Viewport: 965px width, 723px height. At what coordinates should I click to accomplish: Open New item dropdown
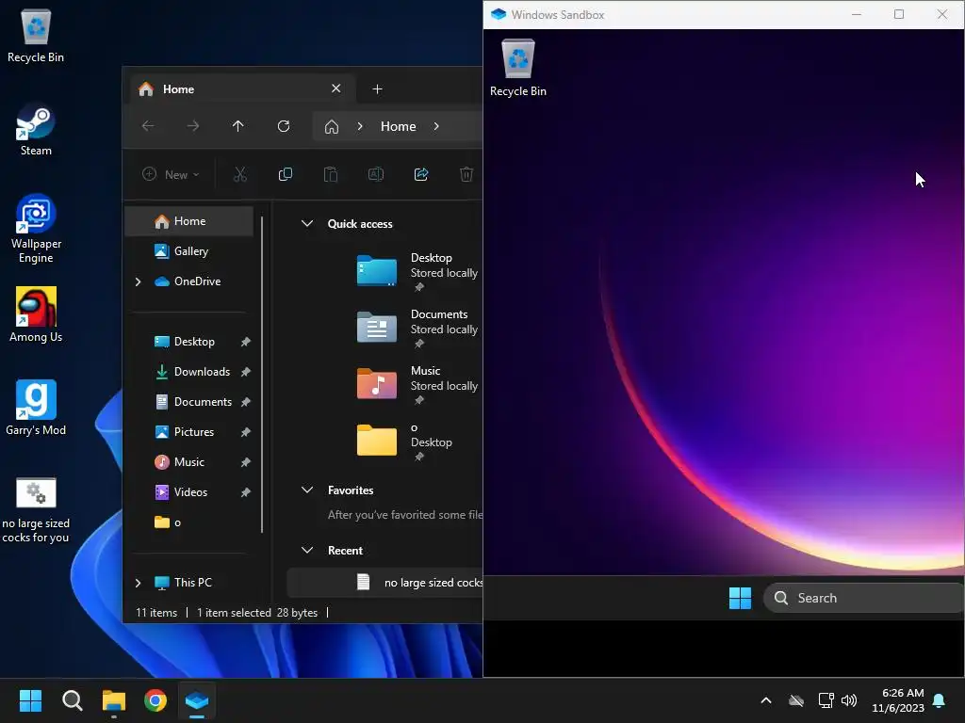pyautogui.click(x=171, y=174)
